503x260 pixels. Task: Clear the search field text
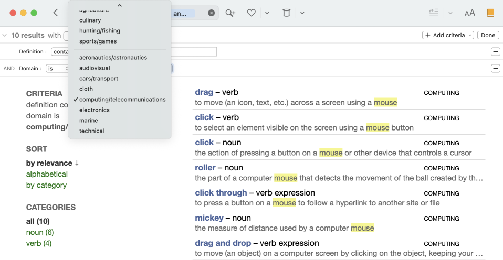(211, 13)
